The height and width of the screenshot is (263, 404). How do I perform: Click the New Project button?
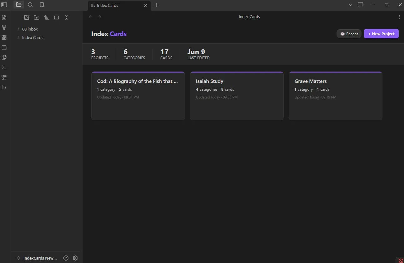click(381, 34)
